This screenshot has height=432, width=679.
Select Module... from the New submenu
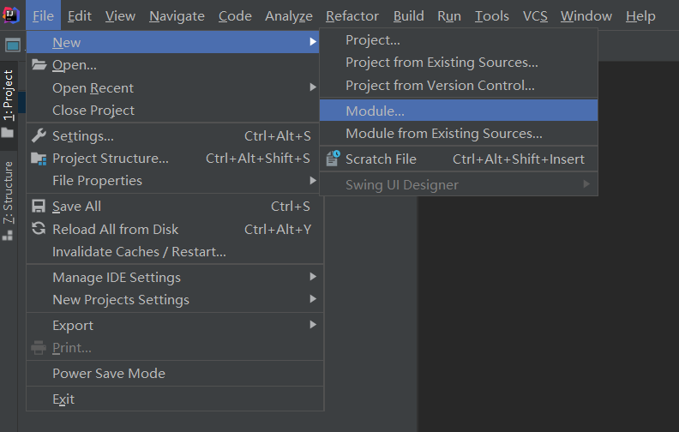point(375,111)
